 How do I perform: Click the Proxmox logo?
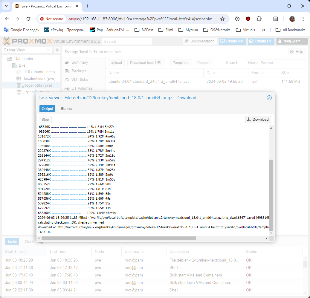27,41
